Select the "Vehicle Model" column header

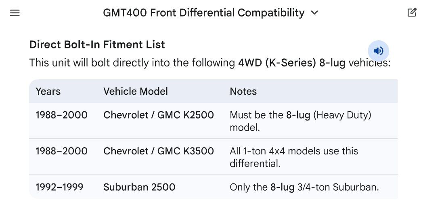tap(136, 91)
